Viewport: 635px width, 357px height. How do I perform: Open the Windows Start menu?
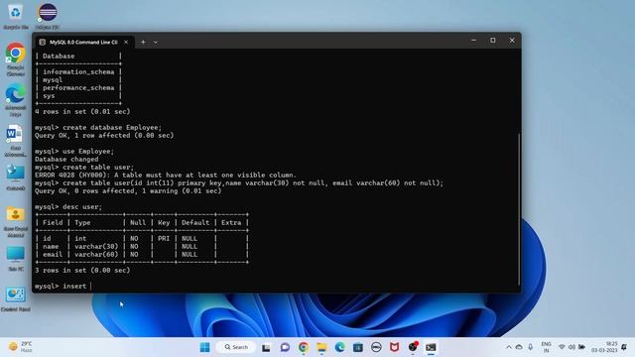pyautogui.click(x=205, y=347)
